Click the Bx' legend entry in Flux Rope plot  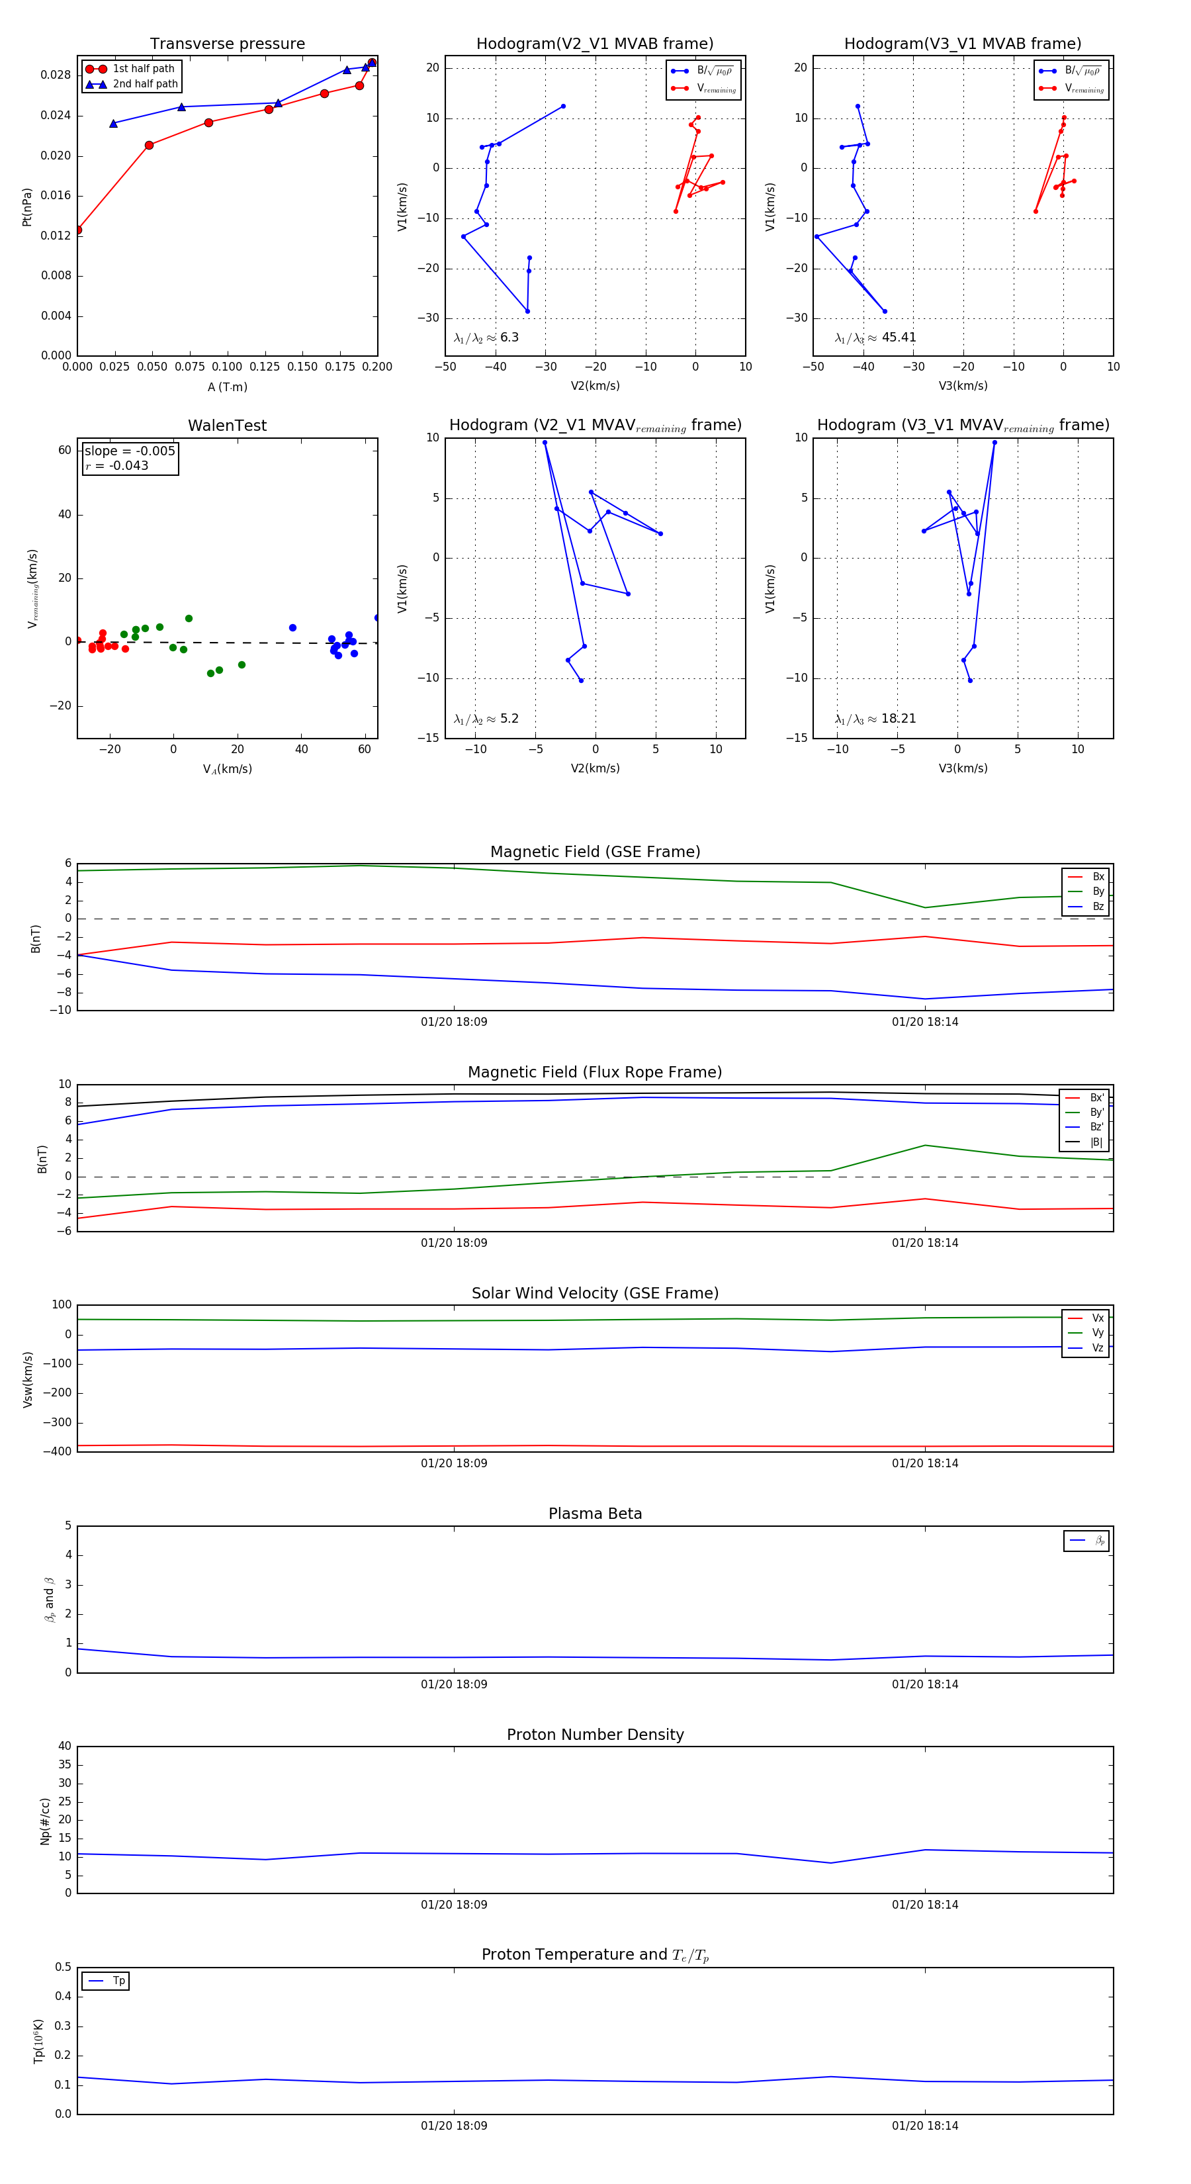click(x=1084, y=1097)
